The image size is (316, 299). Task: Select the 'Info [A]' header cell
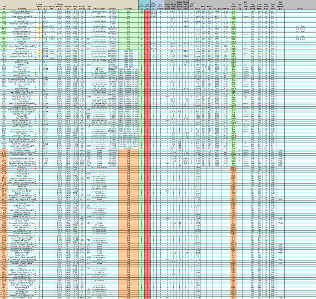[300, 6]
